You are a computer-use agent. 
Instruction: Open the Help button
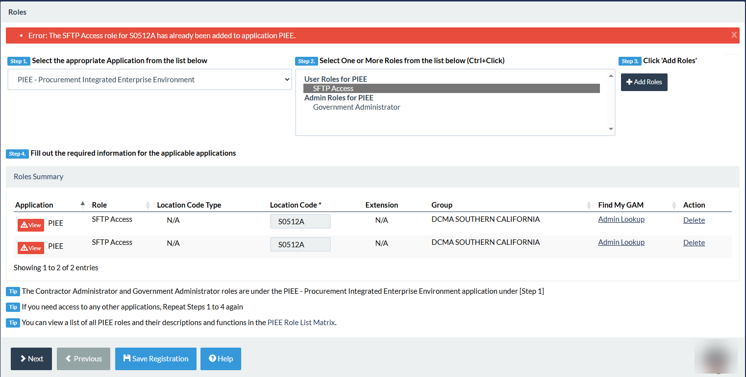(221, 359)
